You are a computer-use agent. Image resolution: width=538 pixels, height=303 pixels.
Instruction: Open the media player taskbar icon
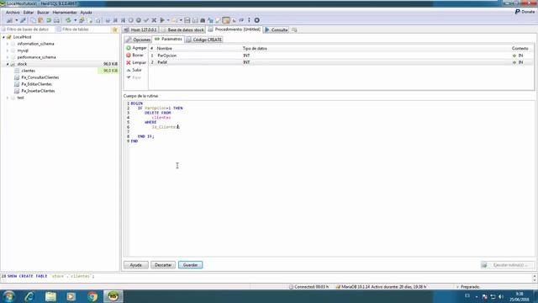point(71,296)
